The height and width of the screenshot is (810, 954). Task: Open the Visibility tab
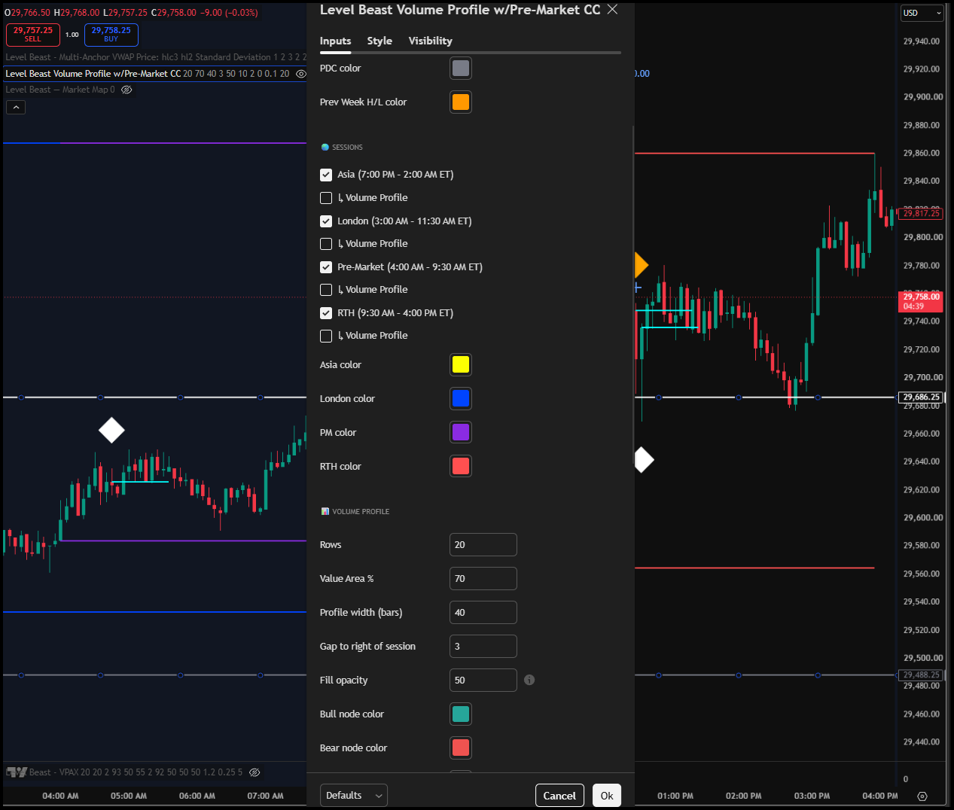click(430, 41)
